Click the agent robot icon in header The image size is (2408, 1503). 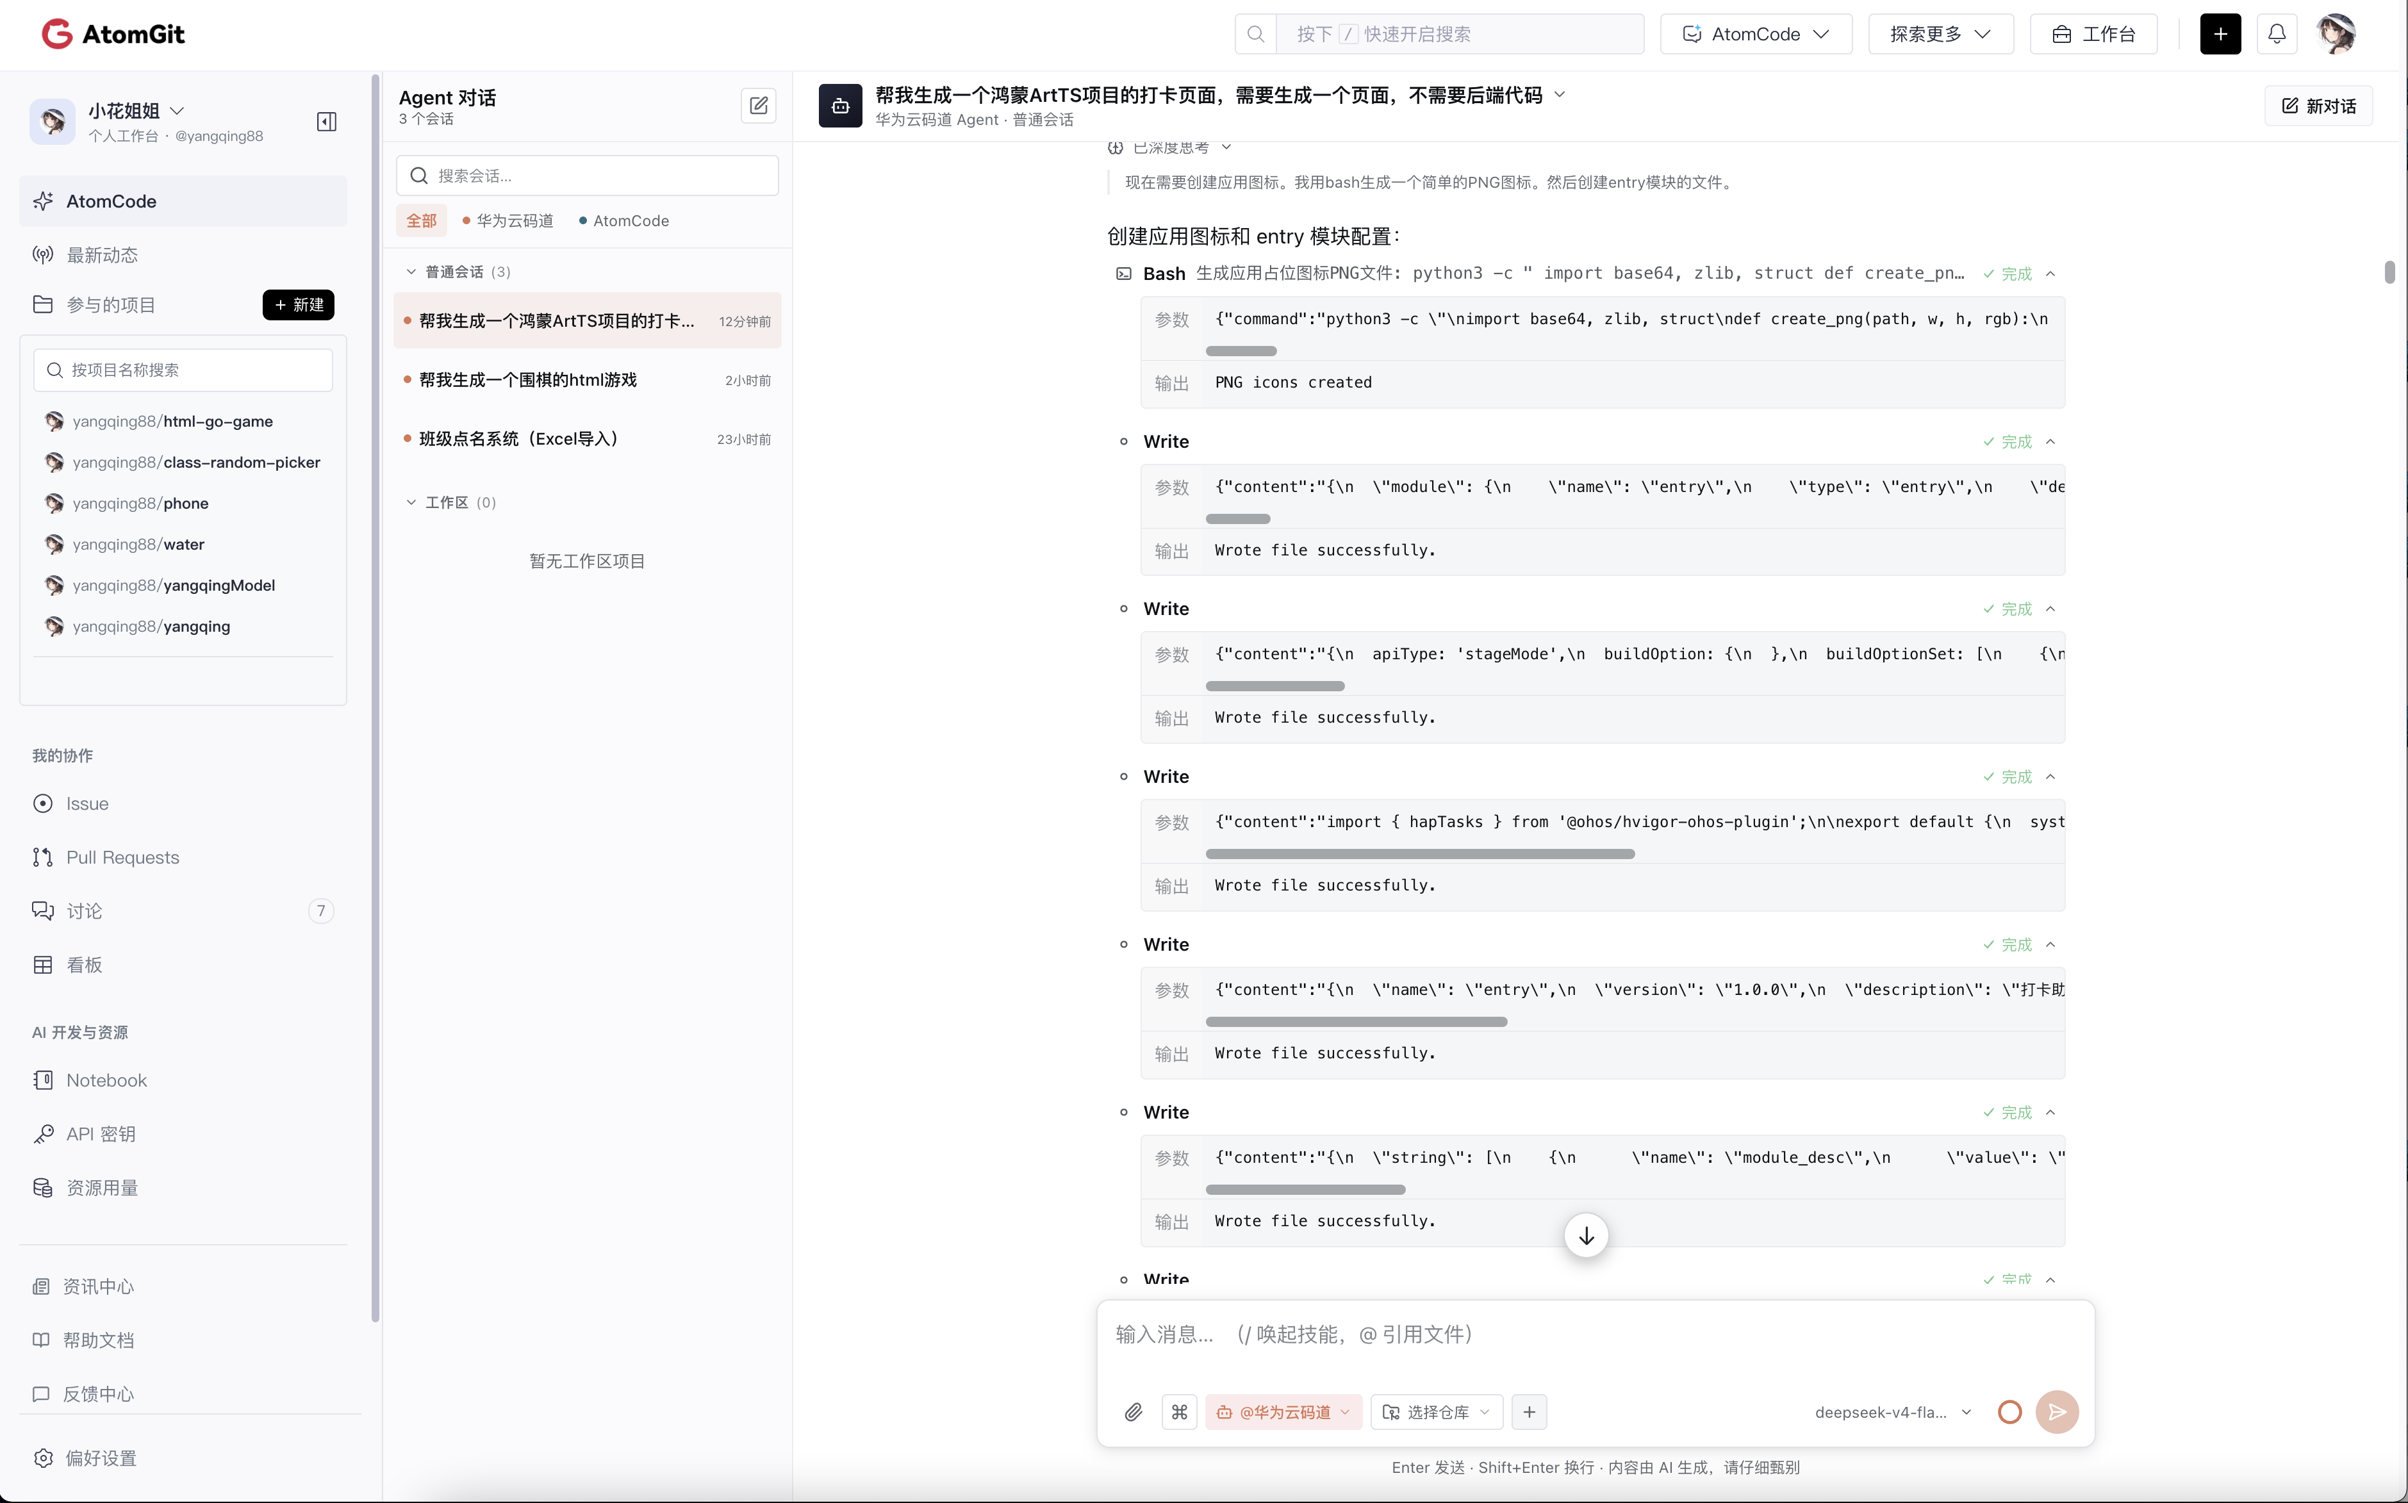(840, 105)
